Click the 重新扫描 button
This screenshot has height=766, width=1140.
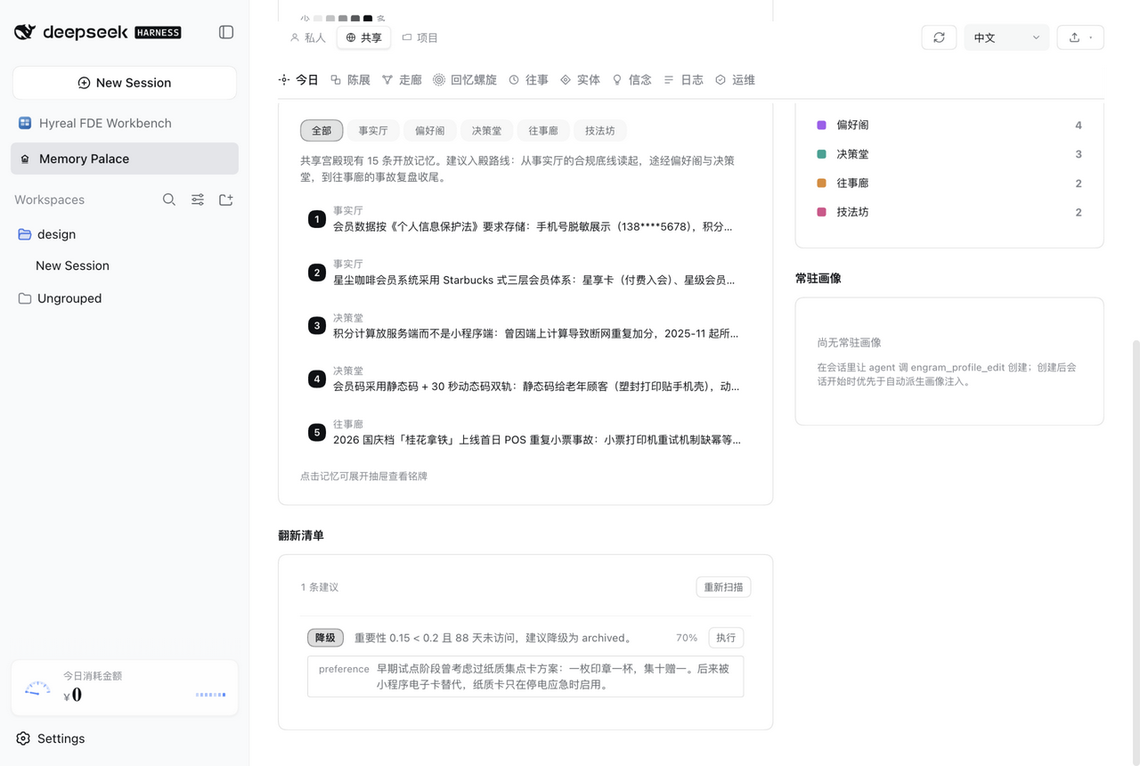[x=723, y=587]
